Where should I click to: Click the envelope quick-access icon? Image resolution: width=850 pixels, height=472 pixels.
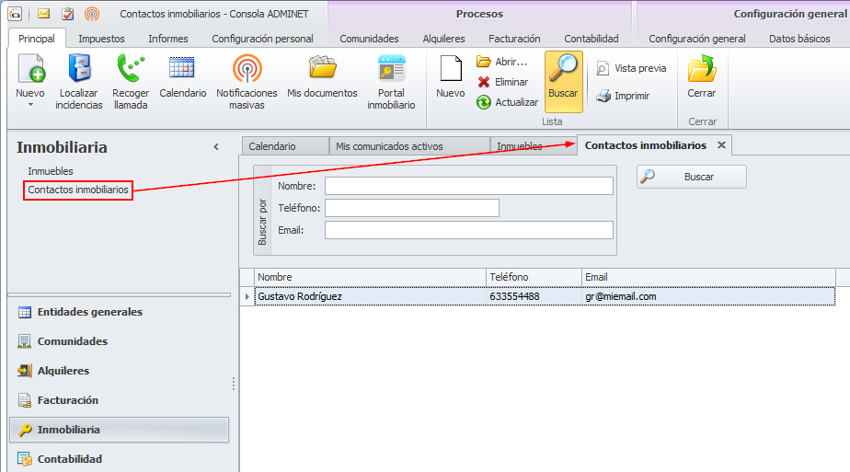click(x=43, y=14)
